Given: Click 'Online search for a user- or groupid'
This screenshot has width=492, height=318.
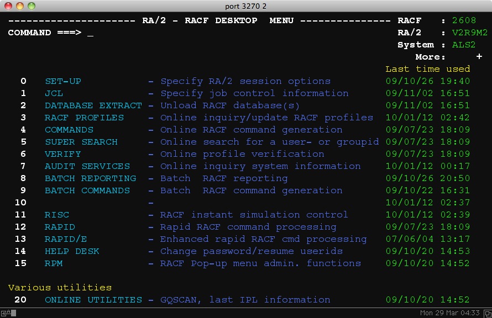Looking at the screenshot, I should click(x=270, y=142).
